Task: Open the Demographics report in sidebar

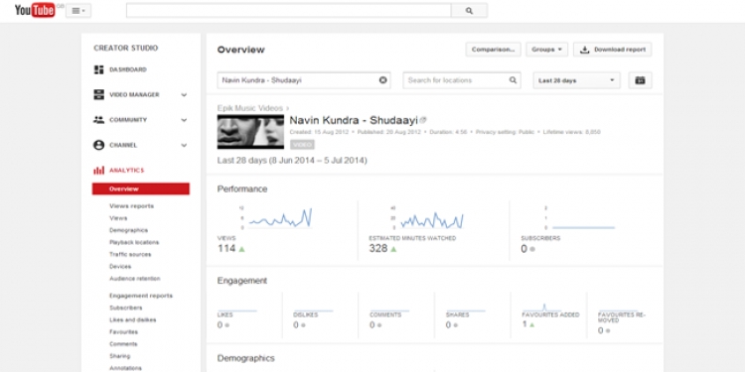Action: [x=128, y=230]
